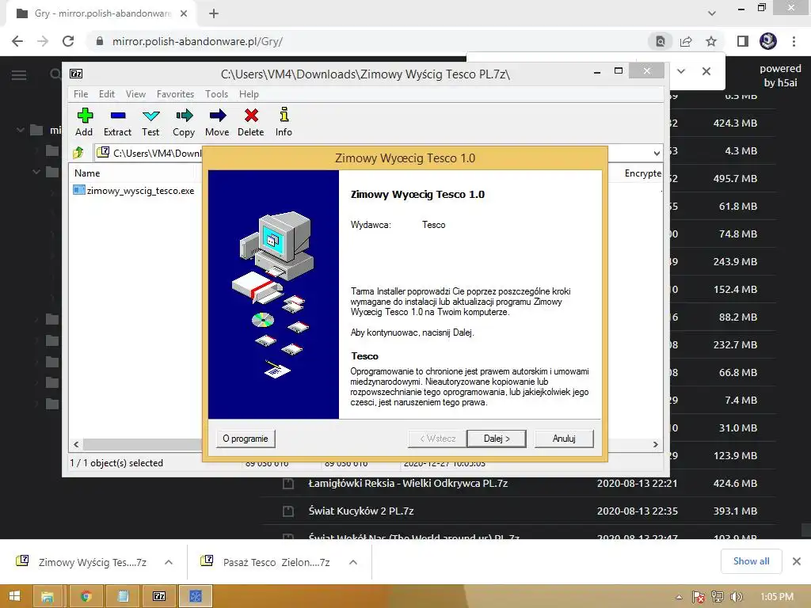
Task: Expand the 7-Zip address path dropdown
Action: 657,153
